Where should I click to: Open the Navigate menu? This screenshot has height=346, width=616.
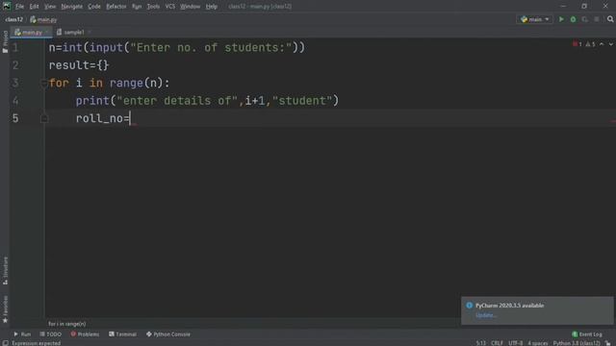point(72,7)
